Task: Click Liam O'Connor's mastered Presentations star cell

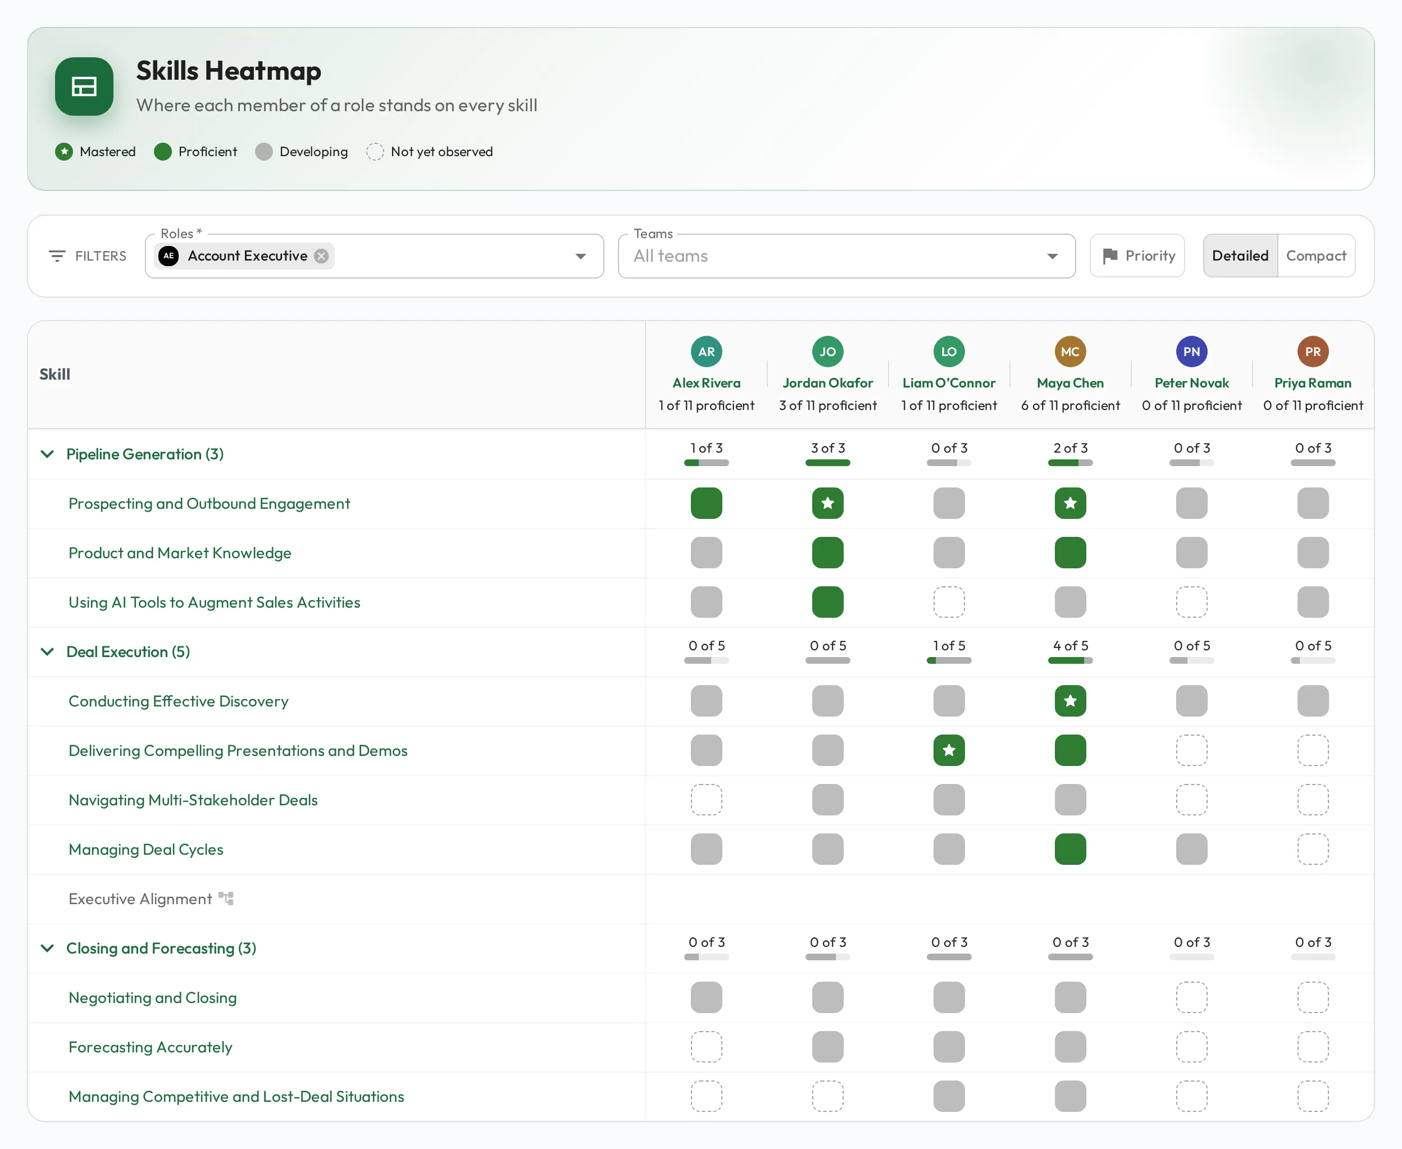Action: [x=949, y=750]
